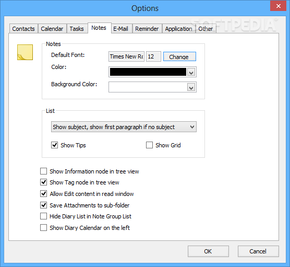
Task: Enable Show Information node in tree view
Action: pos(43,171)
